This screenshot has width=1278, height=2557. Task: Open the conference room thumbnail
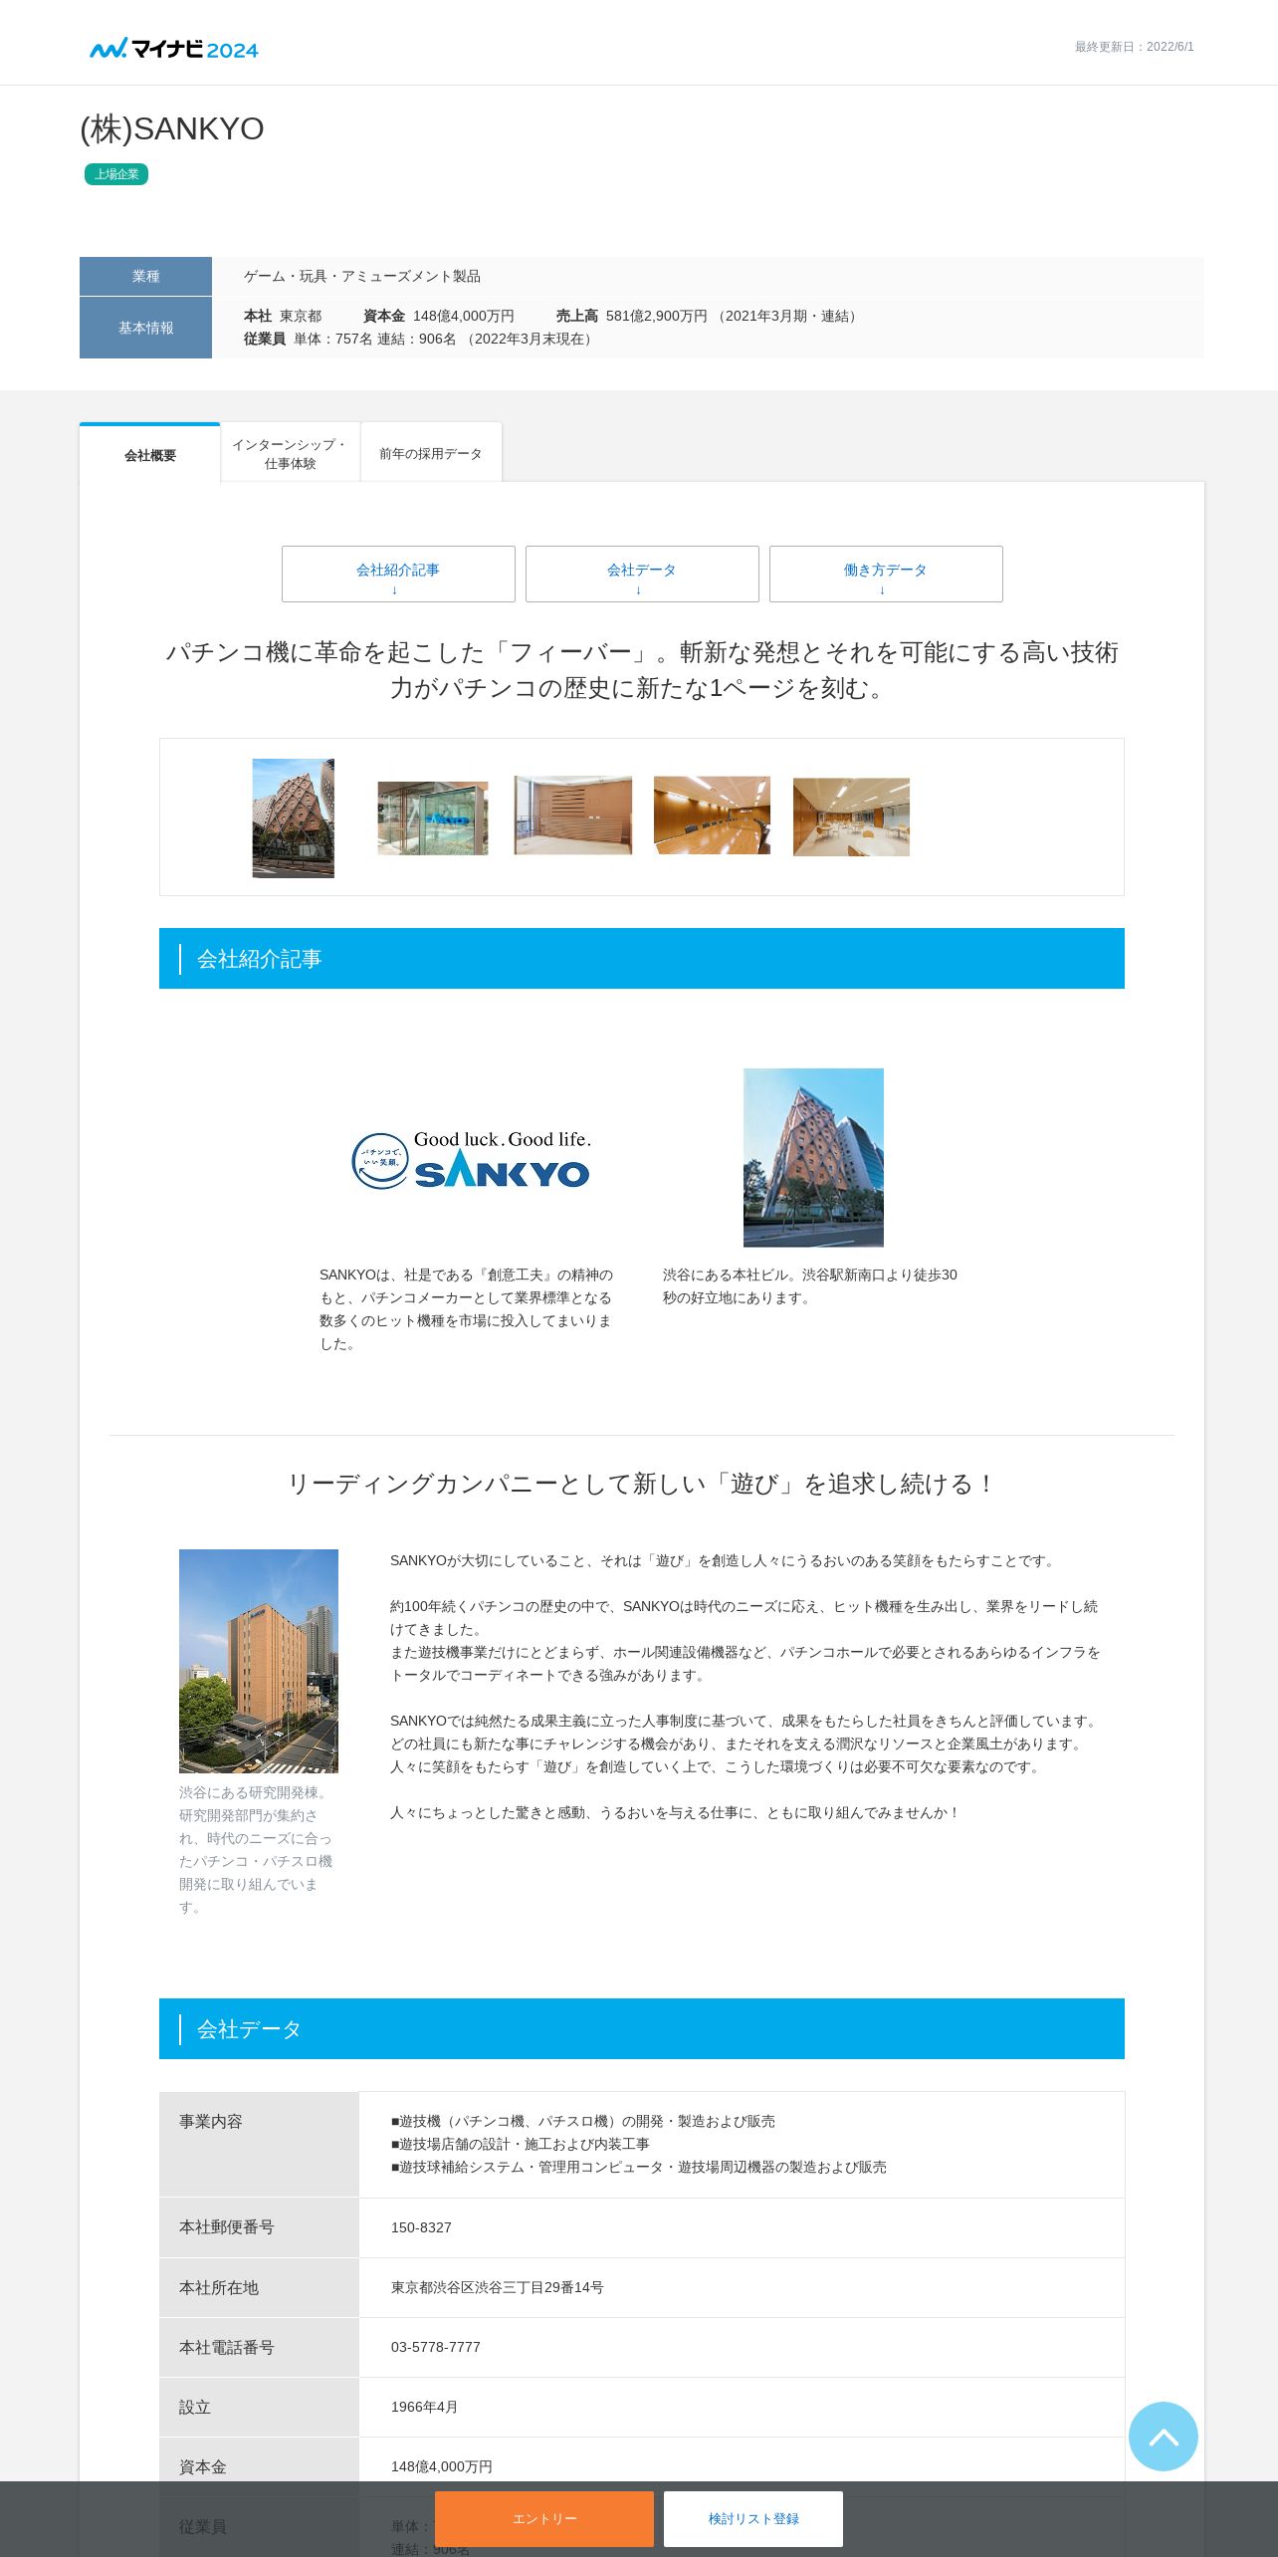pos(712,815)
